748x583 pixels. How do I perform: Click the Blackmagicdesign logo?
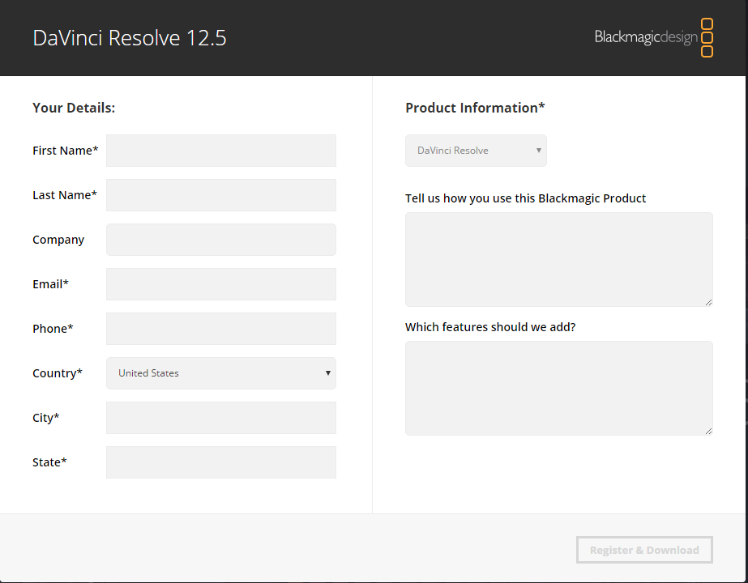point(653,38)
